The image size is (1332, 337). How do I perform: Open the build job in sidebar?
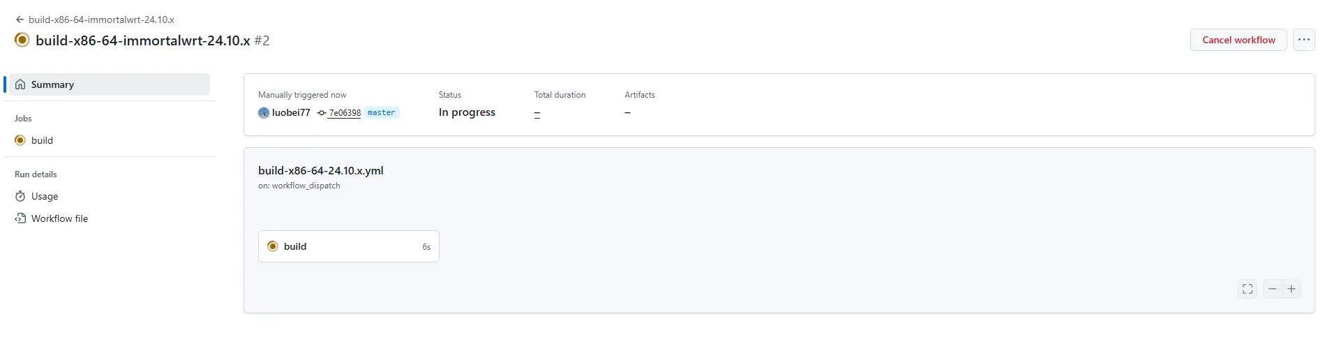[42, 140]
